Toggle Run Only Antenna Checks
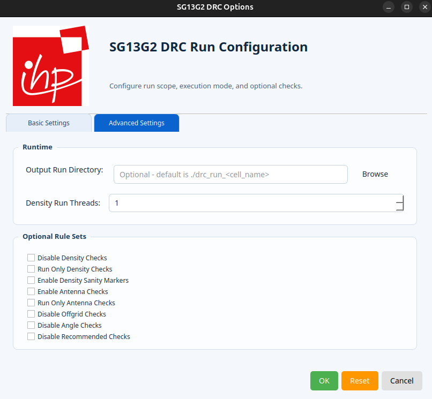 31,303
